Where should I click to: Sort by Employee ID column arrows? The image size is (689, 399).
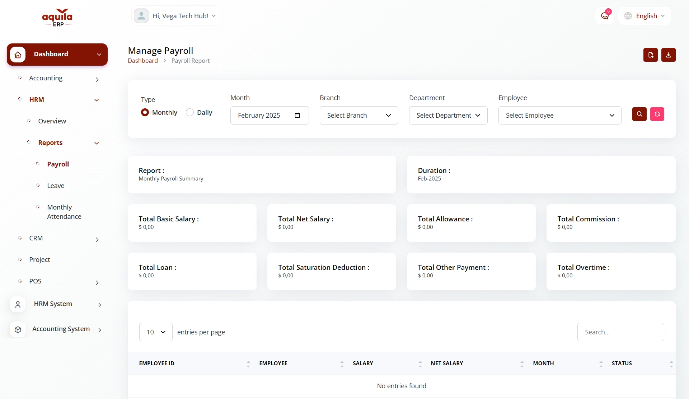click(x=248, y=364)
